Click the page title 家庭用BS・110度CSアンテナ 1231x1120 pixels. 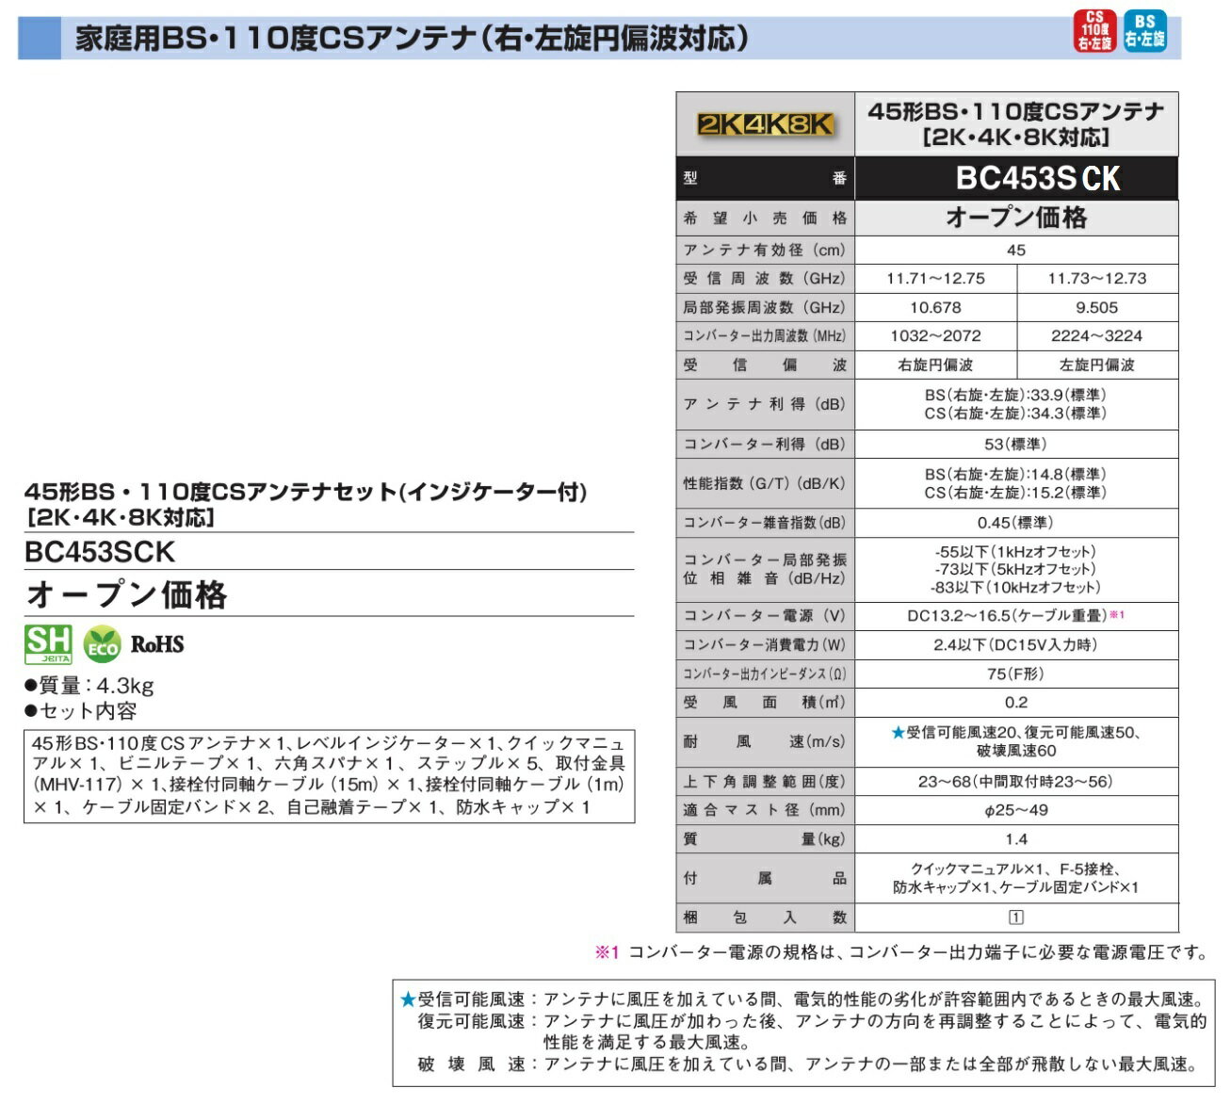click(413, 39)
